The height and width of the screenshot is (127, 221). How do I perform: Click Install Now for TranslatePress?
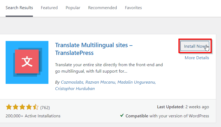[x=195, y=46]
